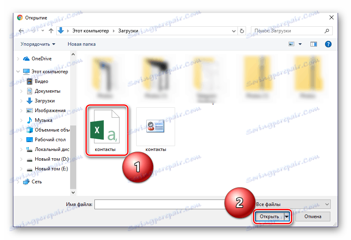351x240 pixels.
Task: Click the Музыка note icon
Action: pyautogui.click(x=29, y=120)
